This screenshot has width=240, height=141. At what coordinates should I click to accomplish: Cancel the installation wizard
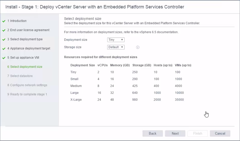pyautogui.click(x=220, y=133)
